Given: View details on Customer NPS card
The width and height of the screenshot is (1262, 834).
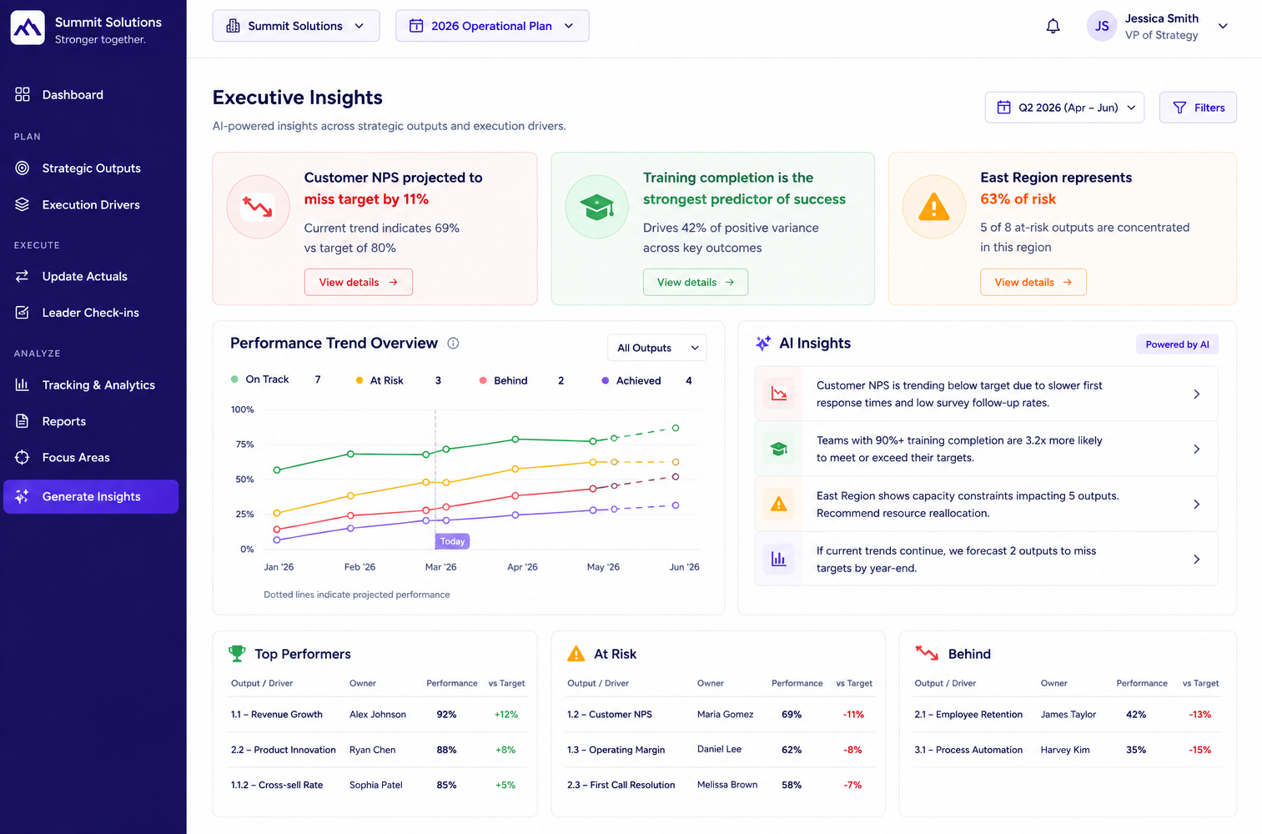Looking at the screenshot, I should tap(359, 282).
